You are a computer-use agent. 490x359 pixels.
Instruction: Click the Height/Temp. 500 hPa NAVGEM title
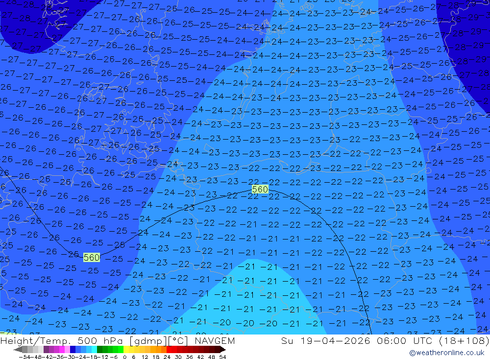point(118,340)
